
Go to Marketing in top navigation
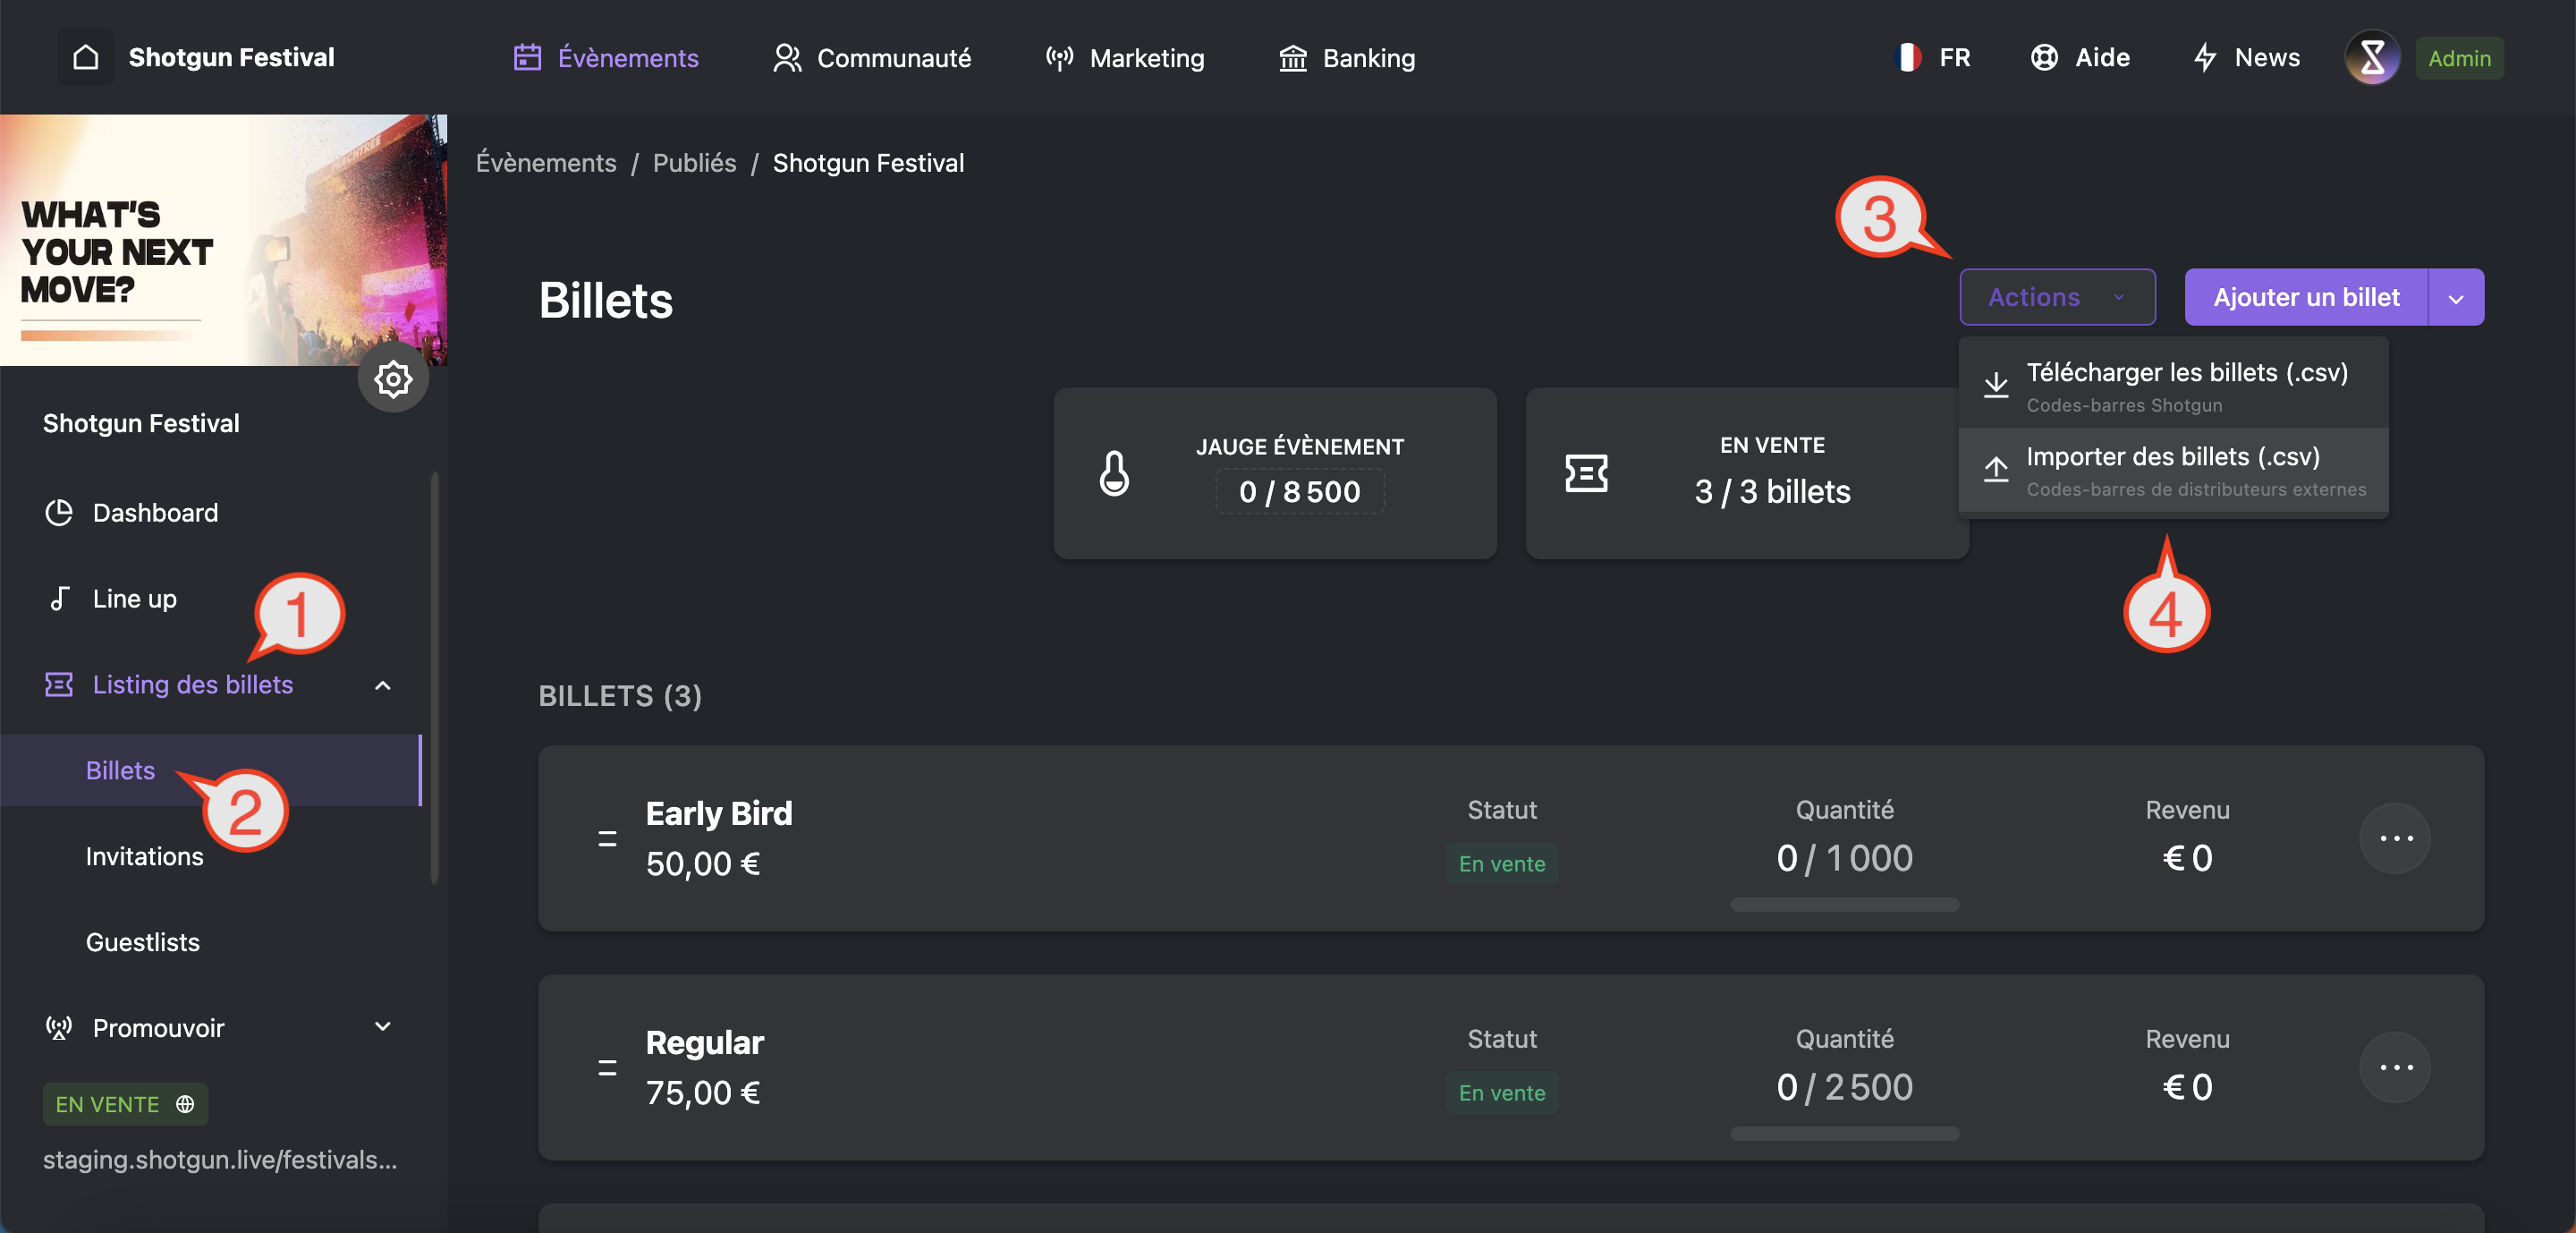tap(1124, 58)
